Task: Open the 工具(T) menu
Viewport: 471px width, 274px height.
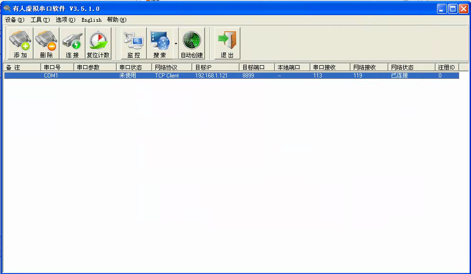Action: pos(40,20)
